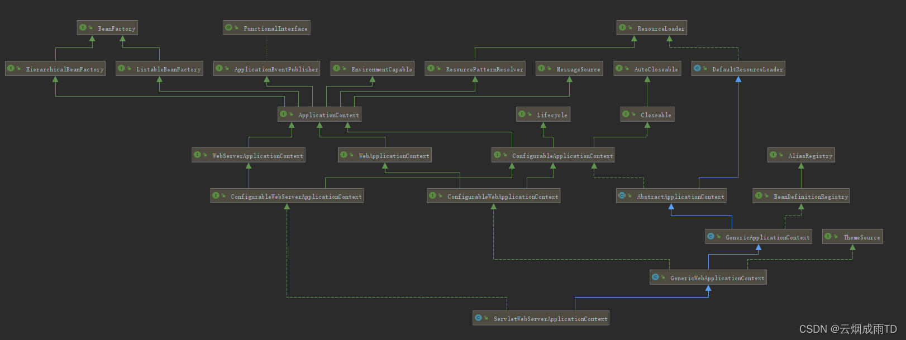Click the interface icon of HierarchicalBeanFactory

11,68
